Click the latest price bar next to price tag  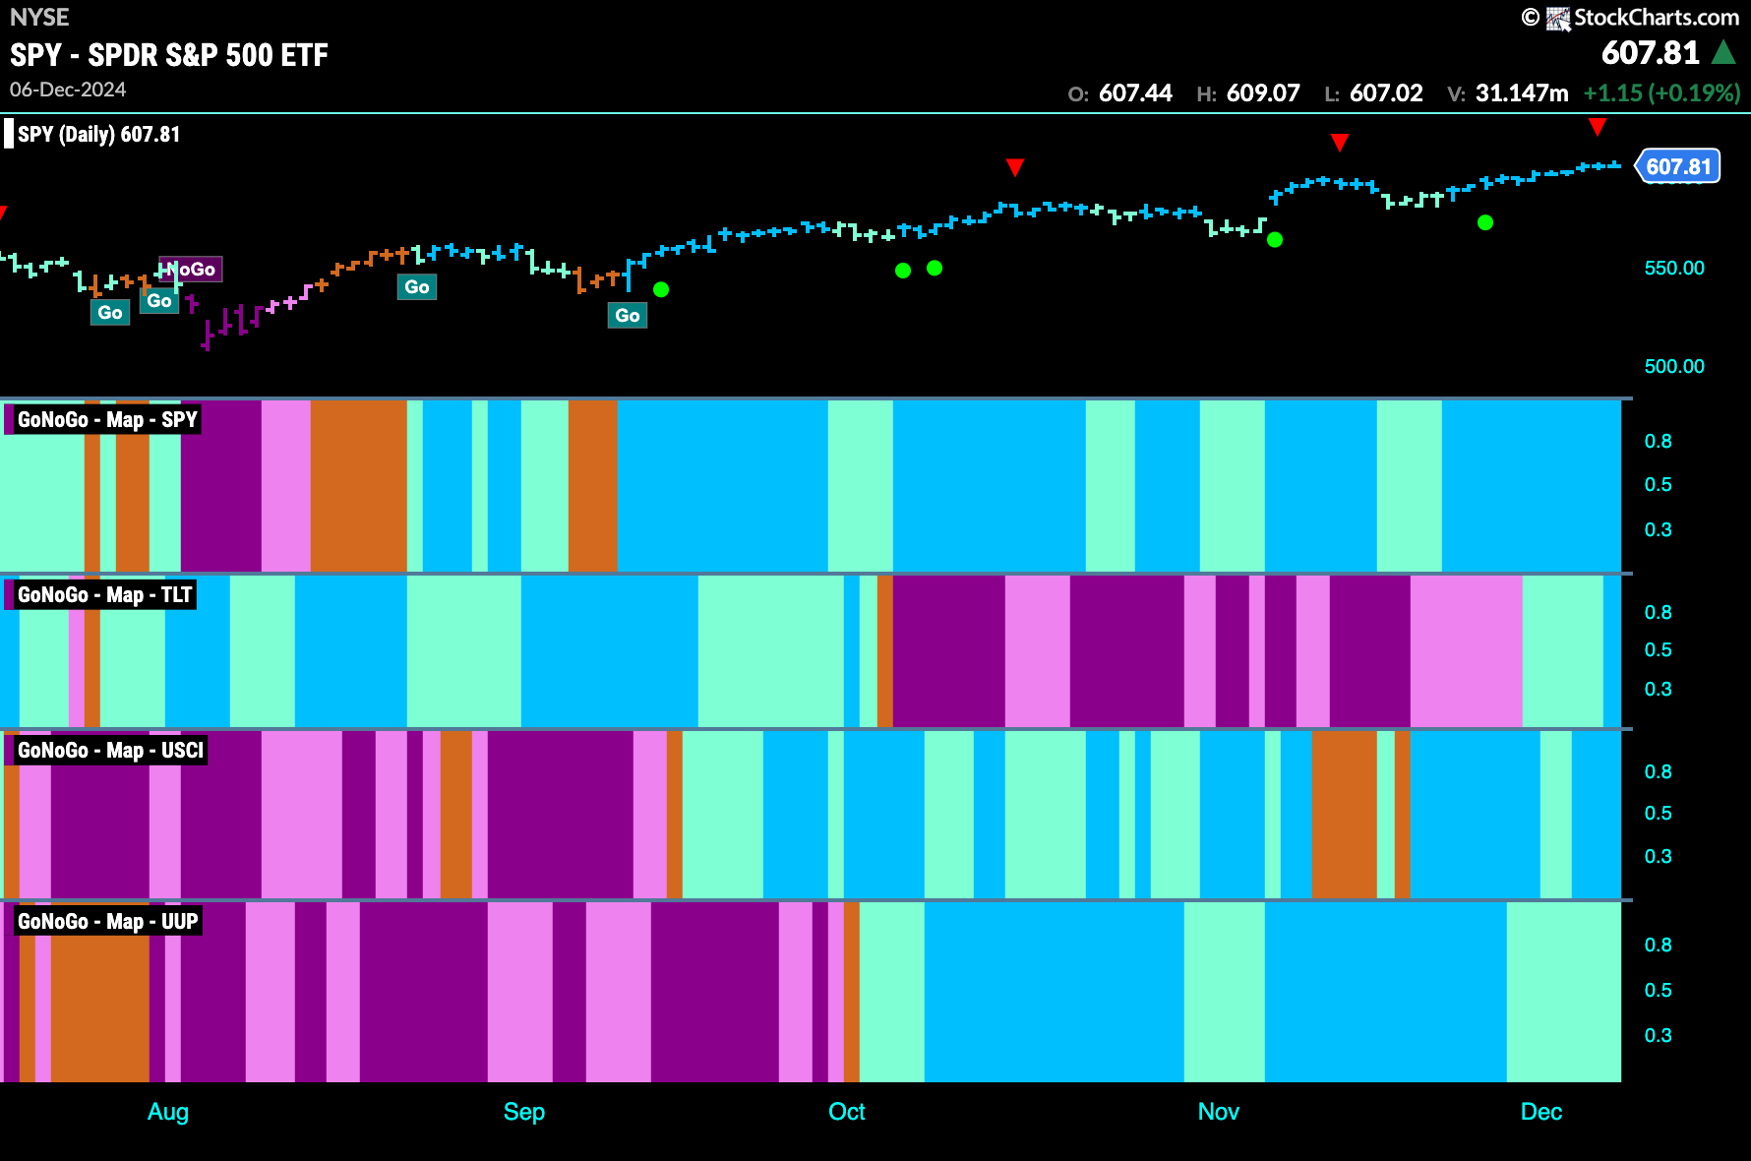pyautogui.click(x=1615, y=165)
